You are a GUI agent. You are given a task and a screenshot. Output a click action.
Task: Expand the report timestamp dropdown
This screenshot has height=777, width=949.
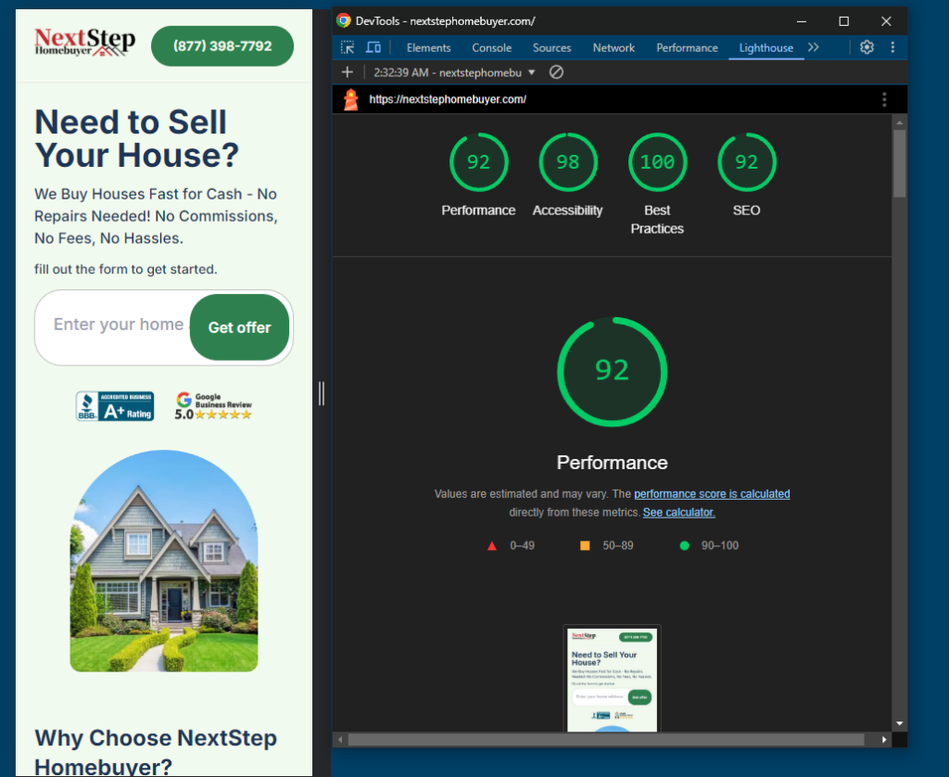point(531,72)
